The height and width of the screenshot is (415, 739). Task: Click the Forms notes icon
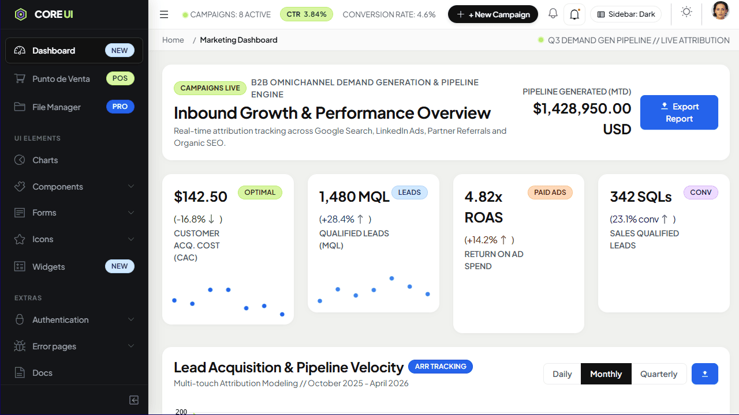coord(20,213)
